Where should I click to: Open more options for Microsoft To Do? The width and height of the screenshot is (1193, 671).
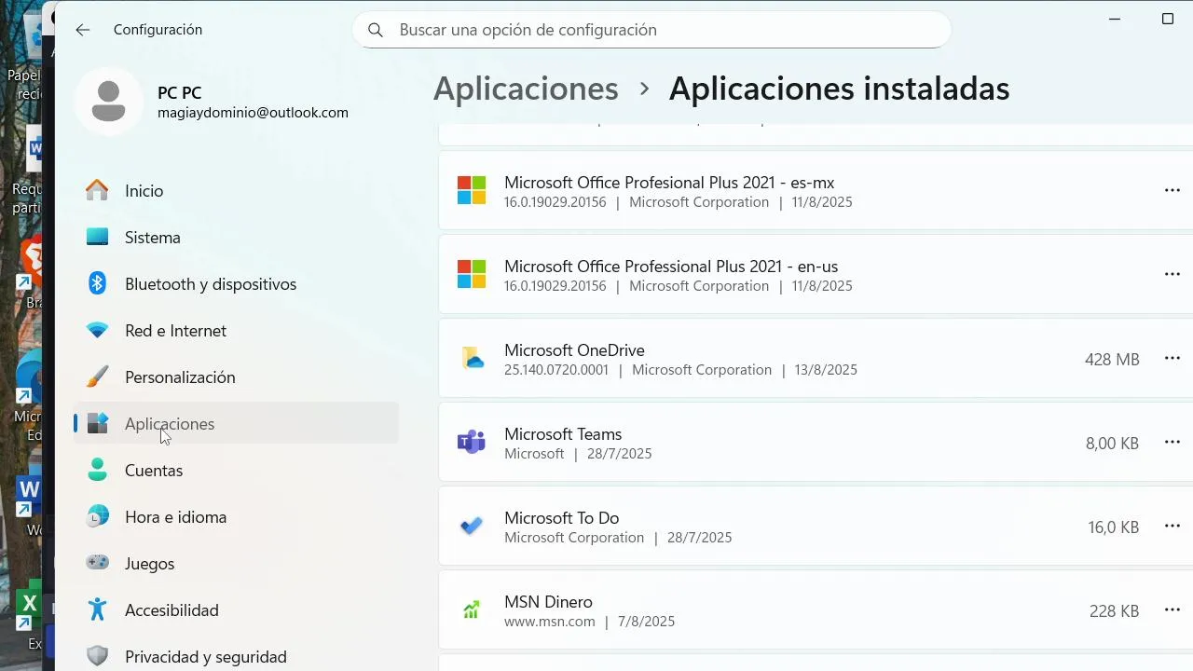1172,526
